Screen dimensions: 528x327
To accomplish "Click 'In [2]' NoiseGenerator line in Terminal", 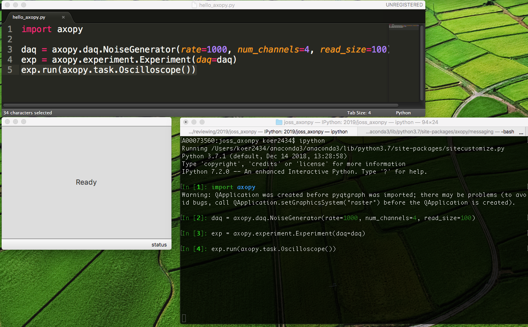I will (328, 218).
